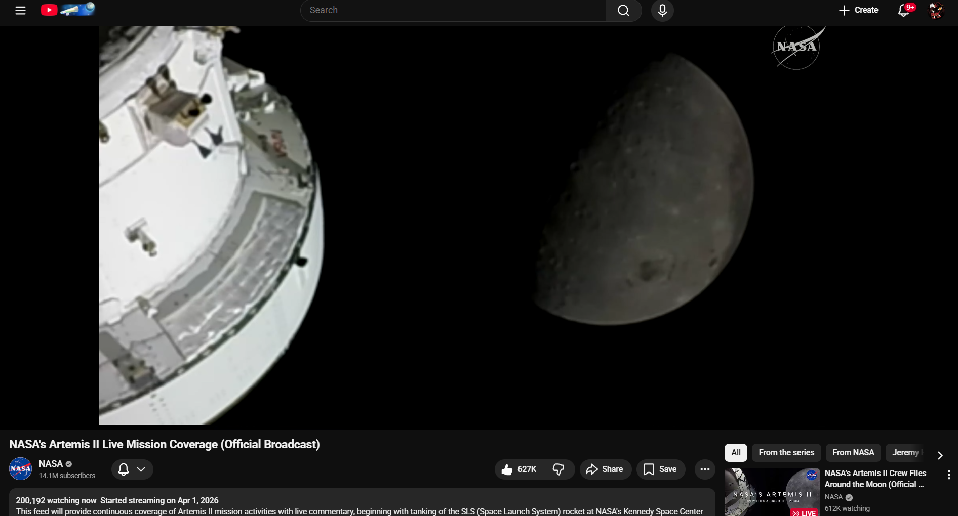Open account avatar menu

[936, 10]
